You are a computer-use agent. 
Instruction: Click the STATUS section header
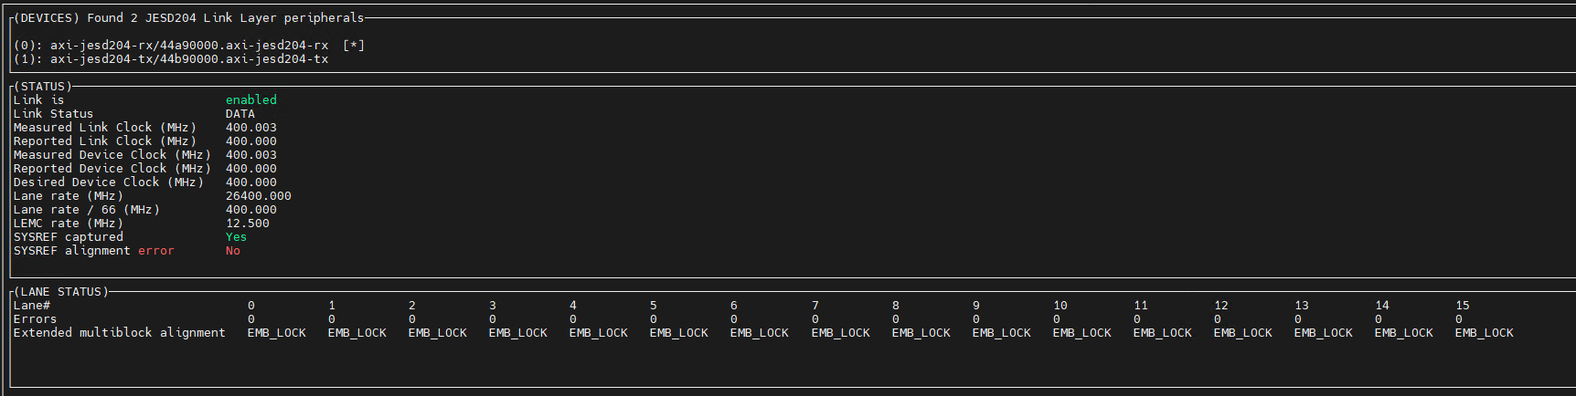tap(43, 87)
